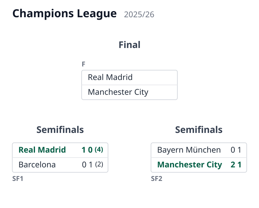Image resolution: width=259 pixels, height=208 pixels.
Task: Open Manchester City in the Final match
Action: pos(129,92)
